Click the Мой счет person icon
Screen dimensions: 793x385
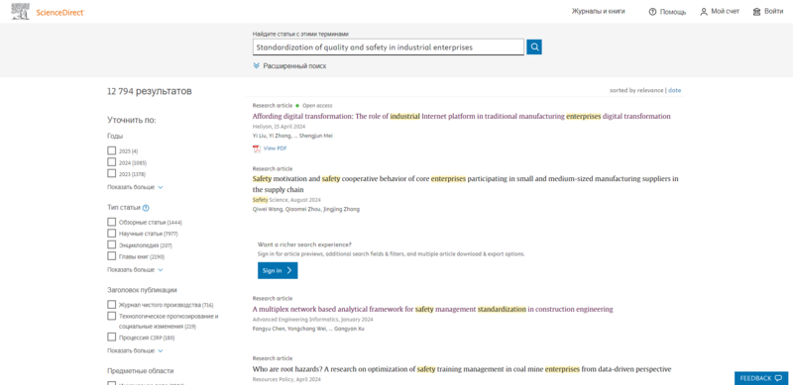(704, 12)
